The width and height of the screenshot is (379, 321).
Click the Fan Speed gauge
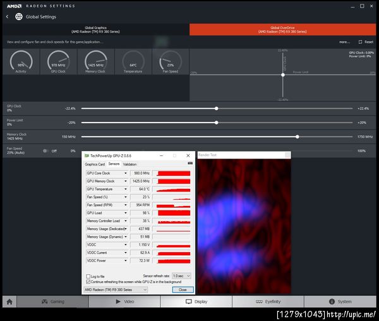pyautogui.click(x=171, y=62)
